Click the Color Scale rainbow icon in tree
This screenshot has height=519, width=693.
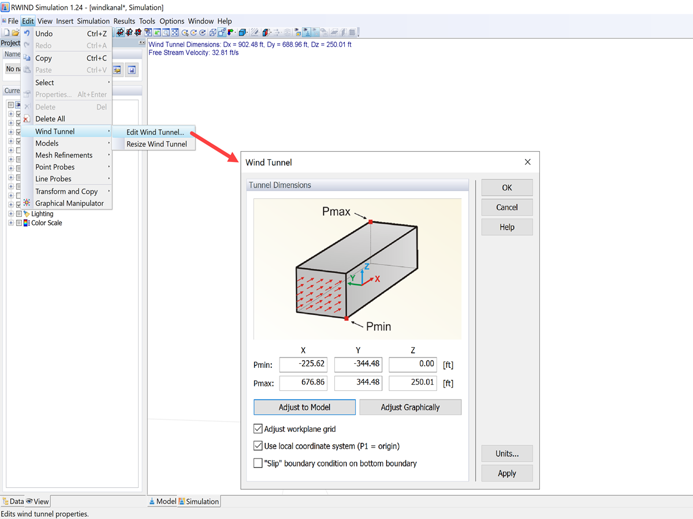(27, 223)
